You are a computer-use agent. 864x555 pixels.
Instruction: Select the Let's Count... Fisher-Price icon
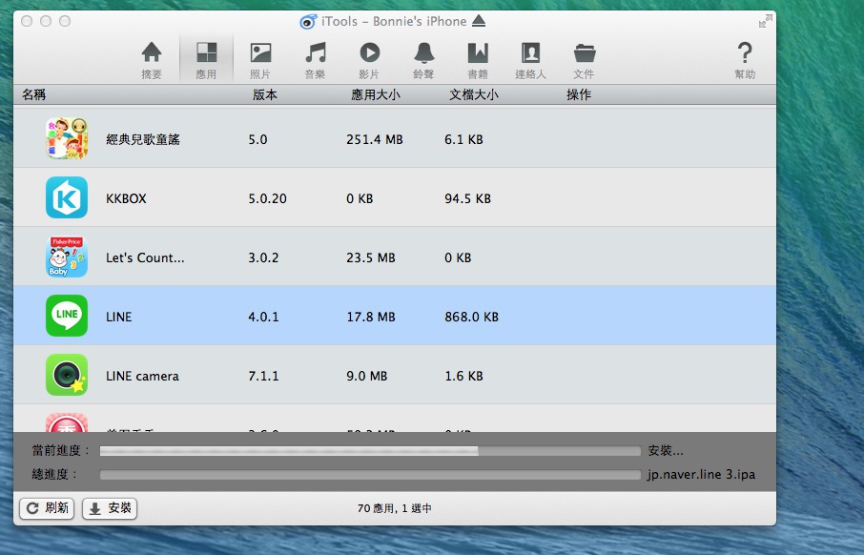tap(67, 257)
